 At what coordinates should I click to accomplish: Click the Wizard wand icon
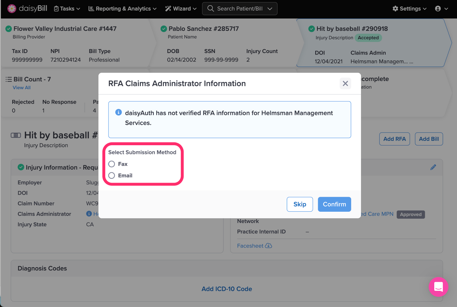click(x=168, y=9)
